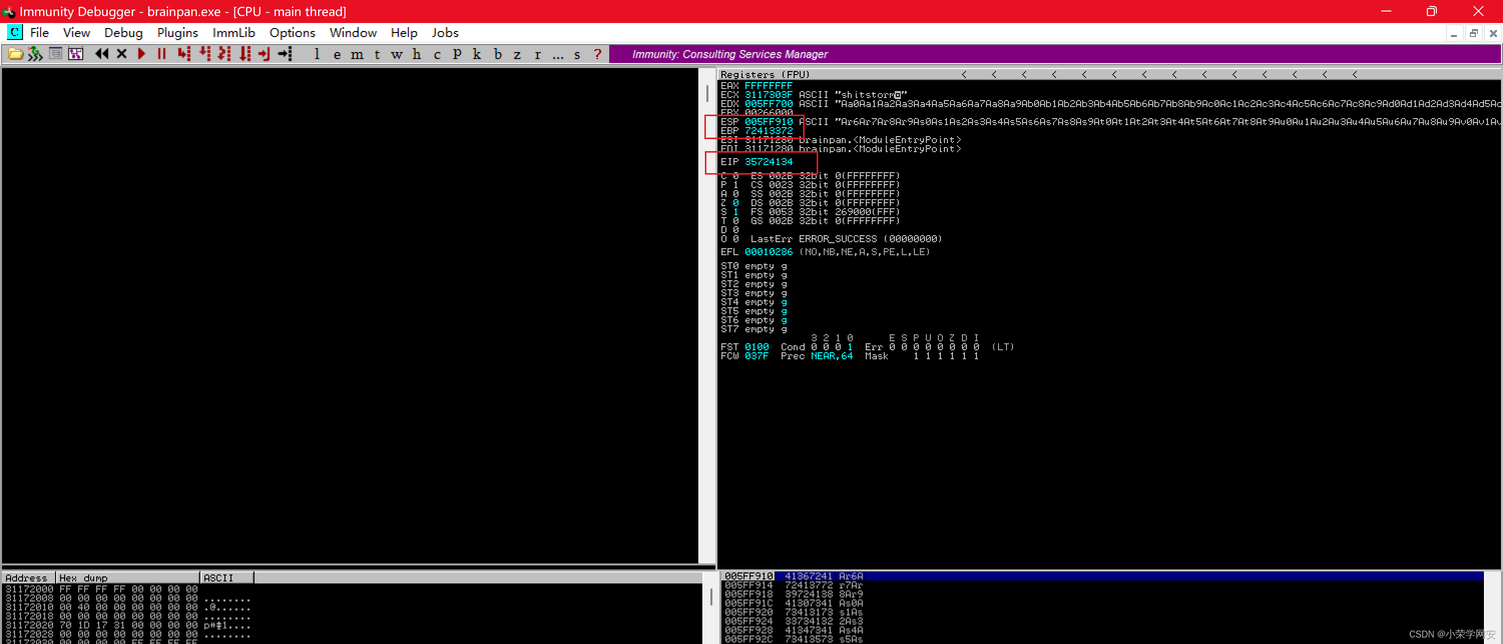Select ECX register value 3117303F

pos(769,95)
